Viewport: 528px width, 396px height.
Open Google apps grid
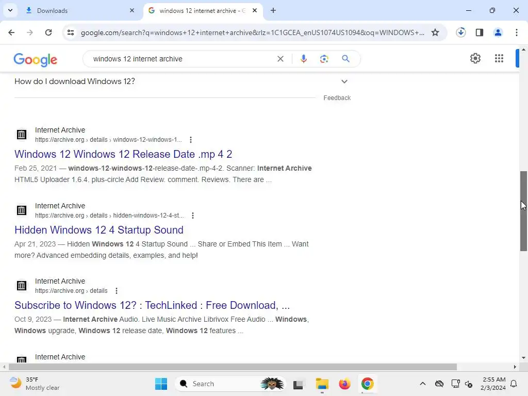point(499,58)
